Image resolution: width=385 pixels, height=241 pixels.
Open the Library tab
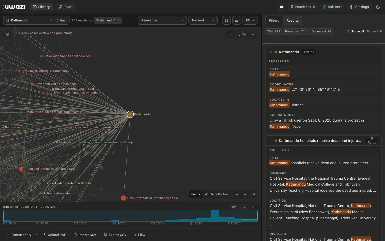coord(41,7)
